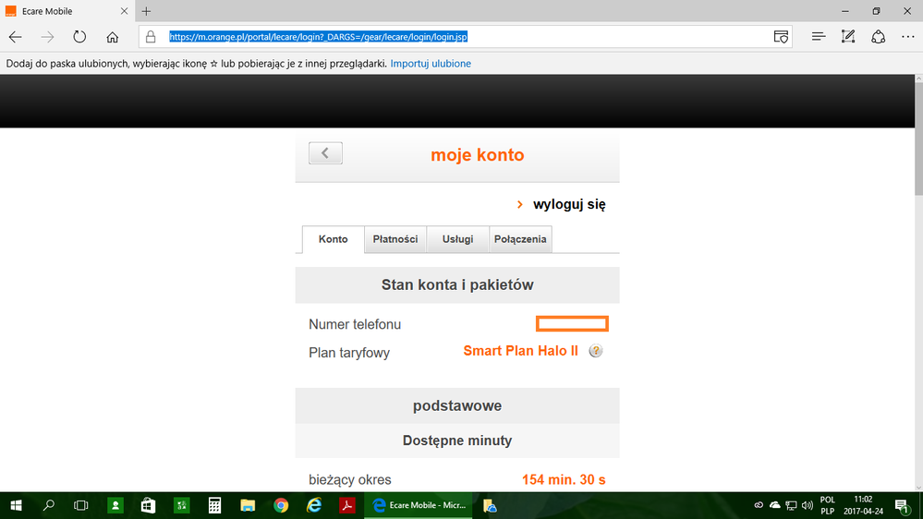Click the volume speaker tray icon
The width and height of the screenshot is (923, 519).
807,505
